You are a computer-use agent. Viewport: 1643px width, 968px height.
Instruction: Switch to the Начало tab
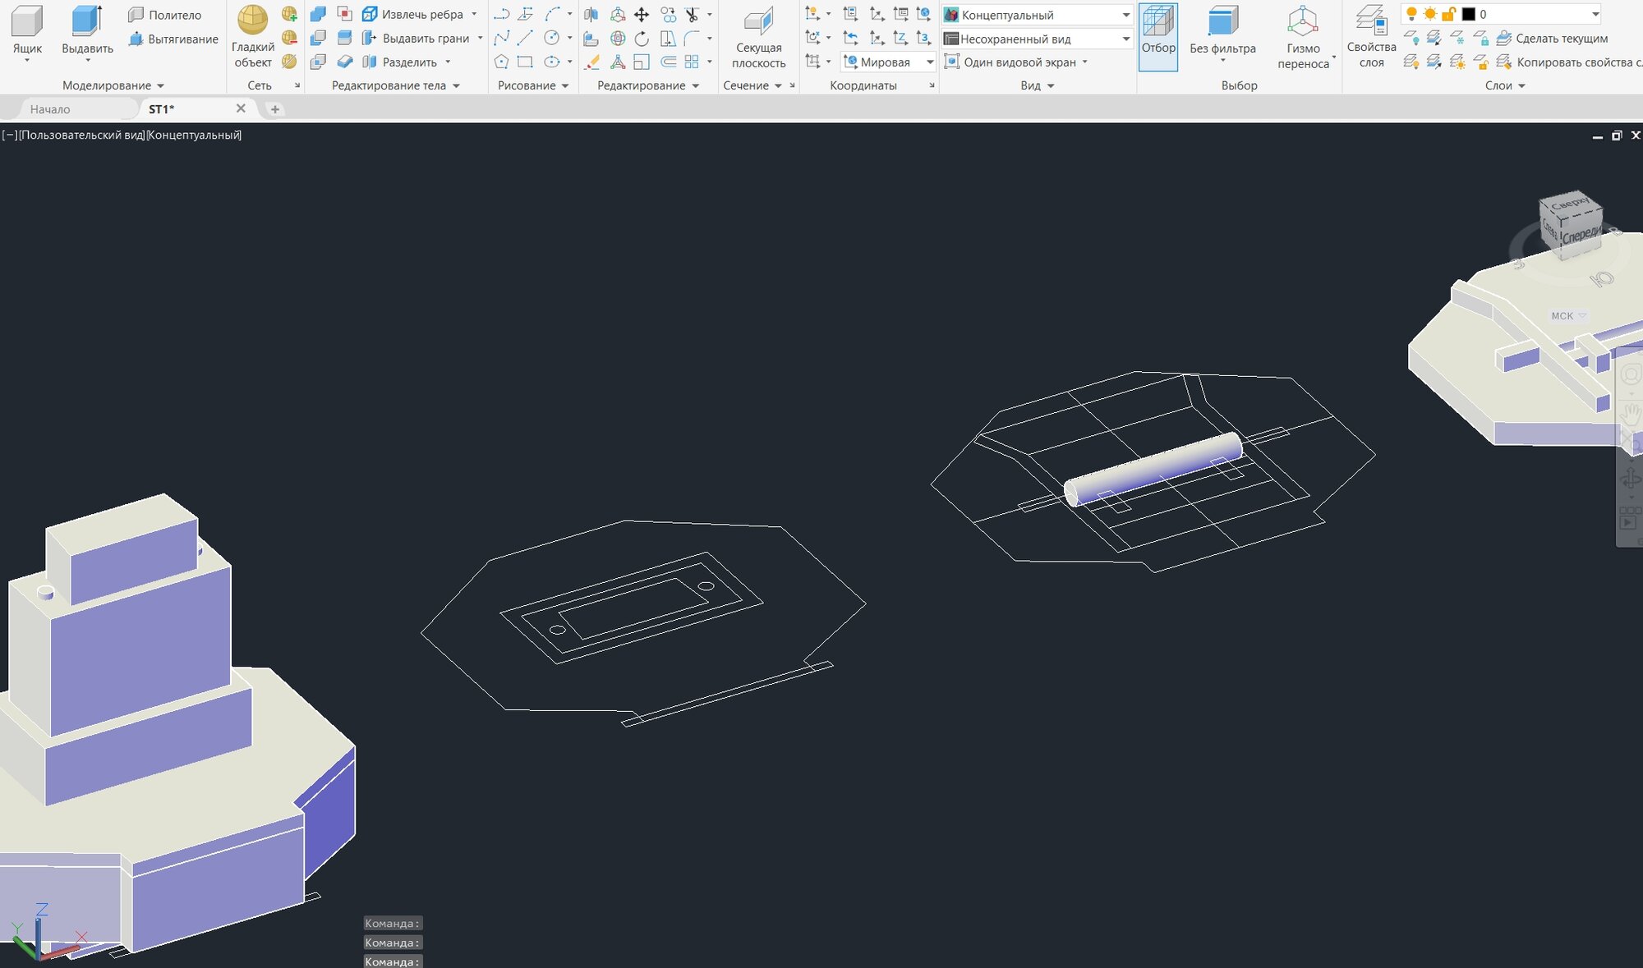50,109
